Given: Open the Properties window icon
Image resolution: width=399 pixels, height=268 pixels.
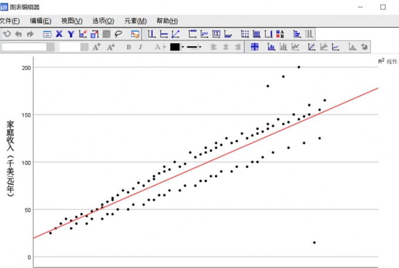Looking at the screenshot, I should (x=47, y=34).
